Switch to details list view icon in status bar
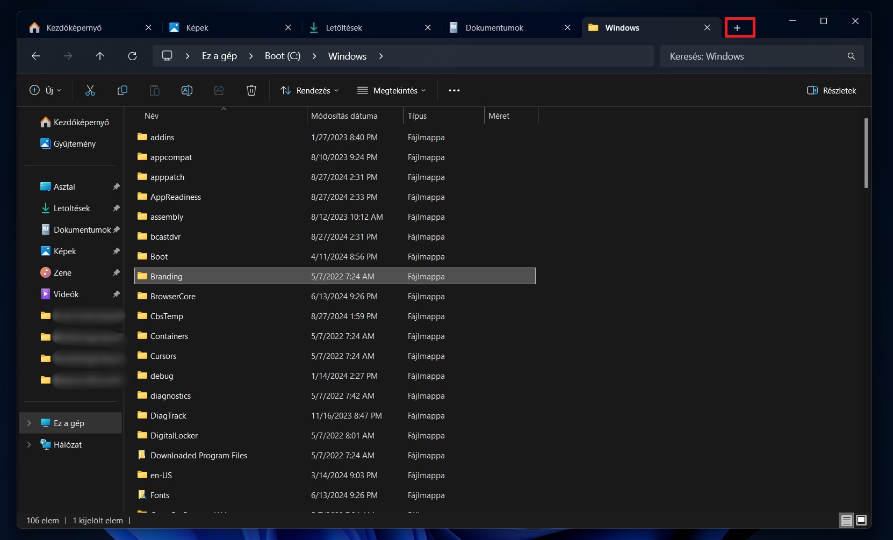Screen dimensions: 893x540 coord(846,520)
